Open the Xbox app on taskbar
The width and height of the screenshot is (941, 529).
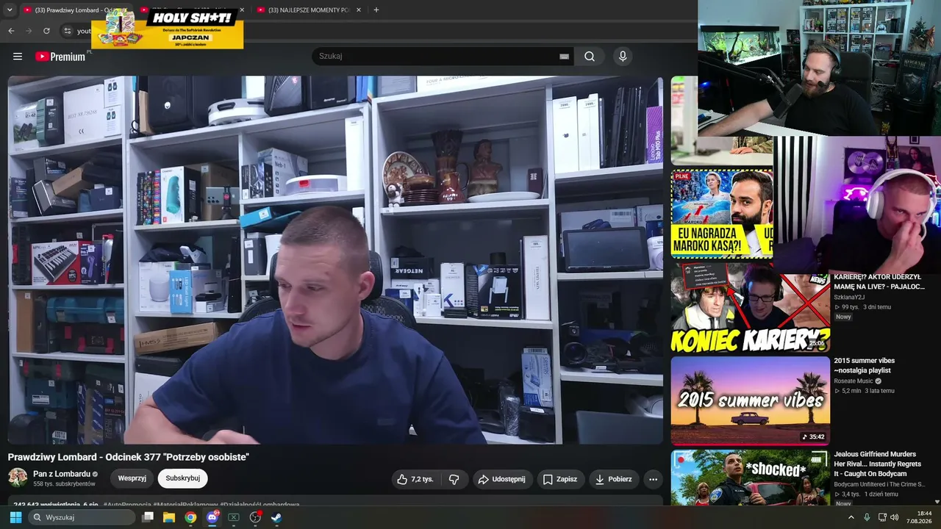234,517
